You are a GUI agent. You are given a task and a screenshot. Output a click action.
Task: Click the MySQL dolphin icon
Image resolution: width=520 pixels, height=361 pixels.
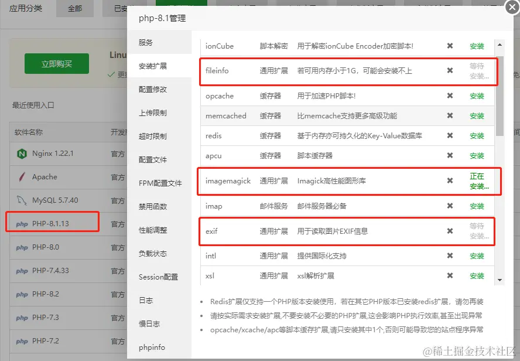point(22,200)
